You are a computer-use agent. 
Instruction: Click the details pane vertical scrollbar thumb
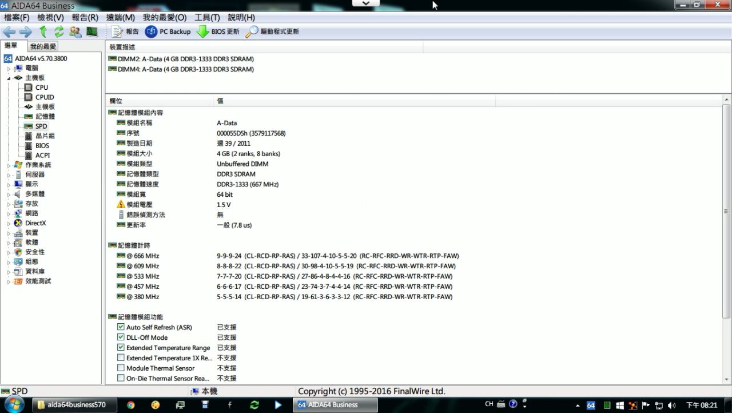(x=727, y=211)
